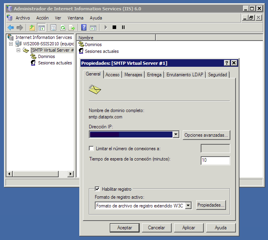The width and height of the screenshot is (268, 240).
Task: Click the forward arrow toolbar icon
Action: tap(20, 27)
